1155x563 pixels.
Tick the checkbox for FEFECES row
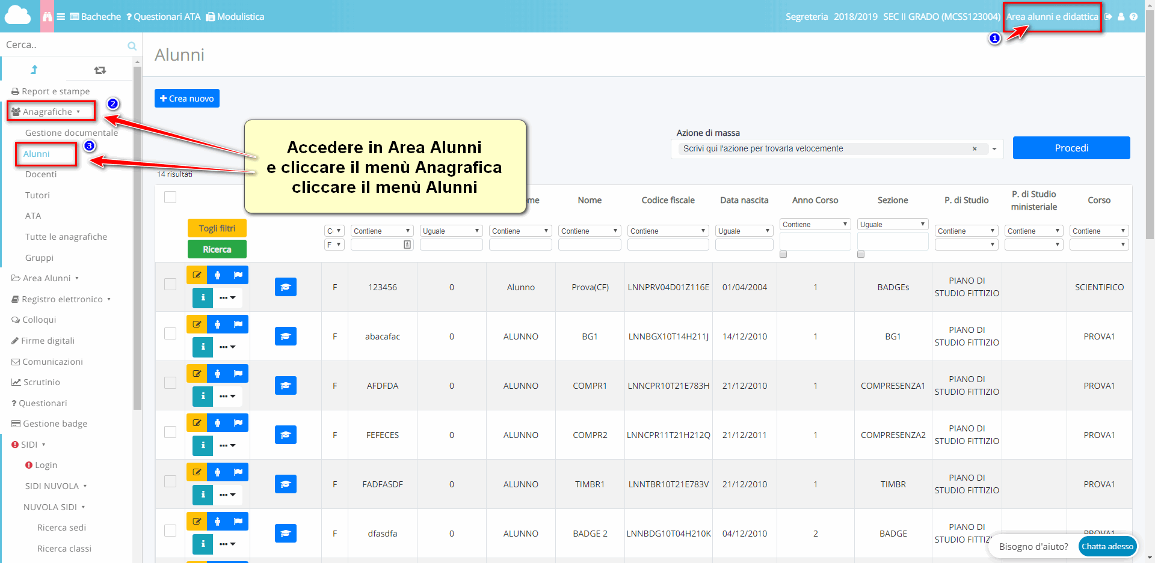click(170, 432)
